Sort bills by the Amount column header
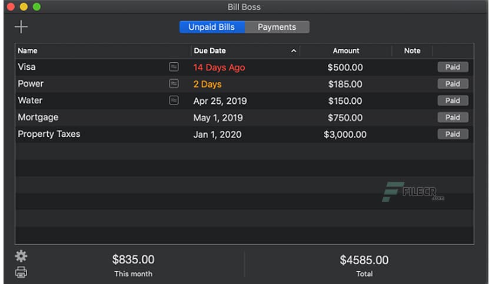 click(x=345, y=51)
